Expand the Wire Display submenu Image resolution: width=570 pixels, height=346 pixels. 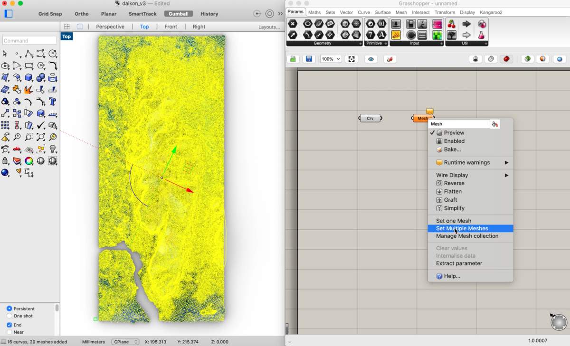click(506, 175)
